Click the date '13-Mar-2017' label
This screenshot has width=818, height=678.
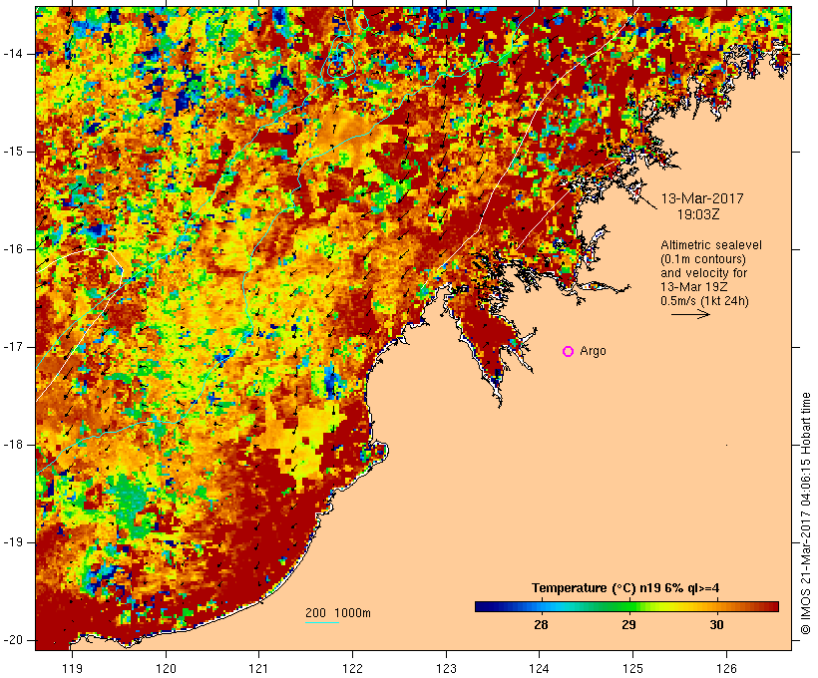(702, 198)
